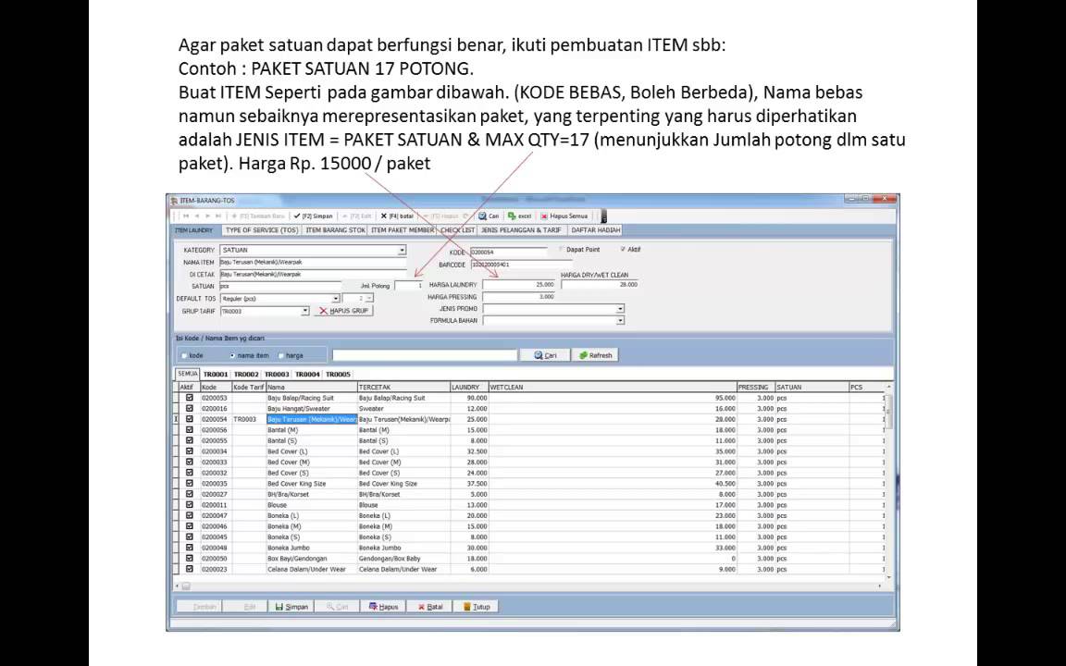Select TR0001 filter tab
Screen dimensions: 1066x666
point(216,375)
